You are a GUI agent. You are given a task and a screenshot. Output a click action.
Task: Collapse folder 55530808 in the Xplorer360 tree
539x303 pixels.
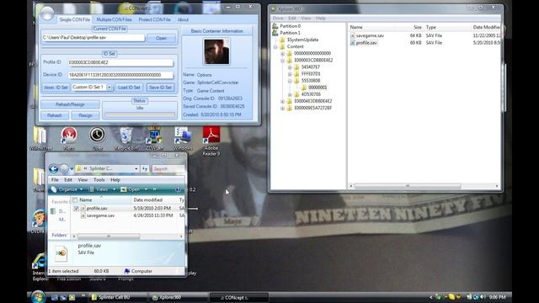click(290, 81)
